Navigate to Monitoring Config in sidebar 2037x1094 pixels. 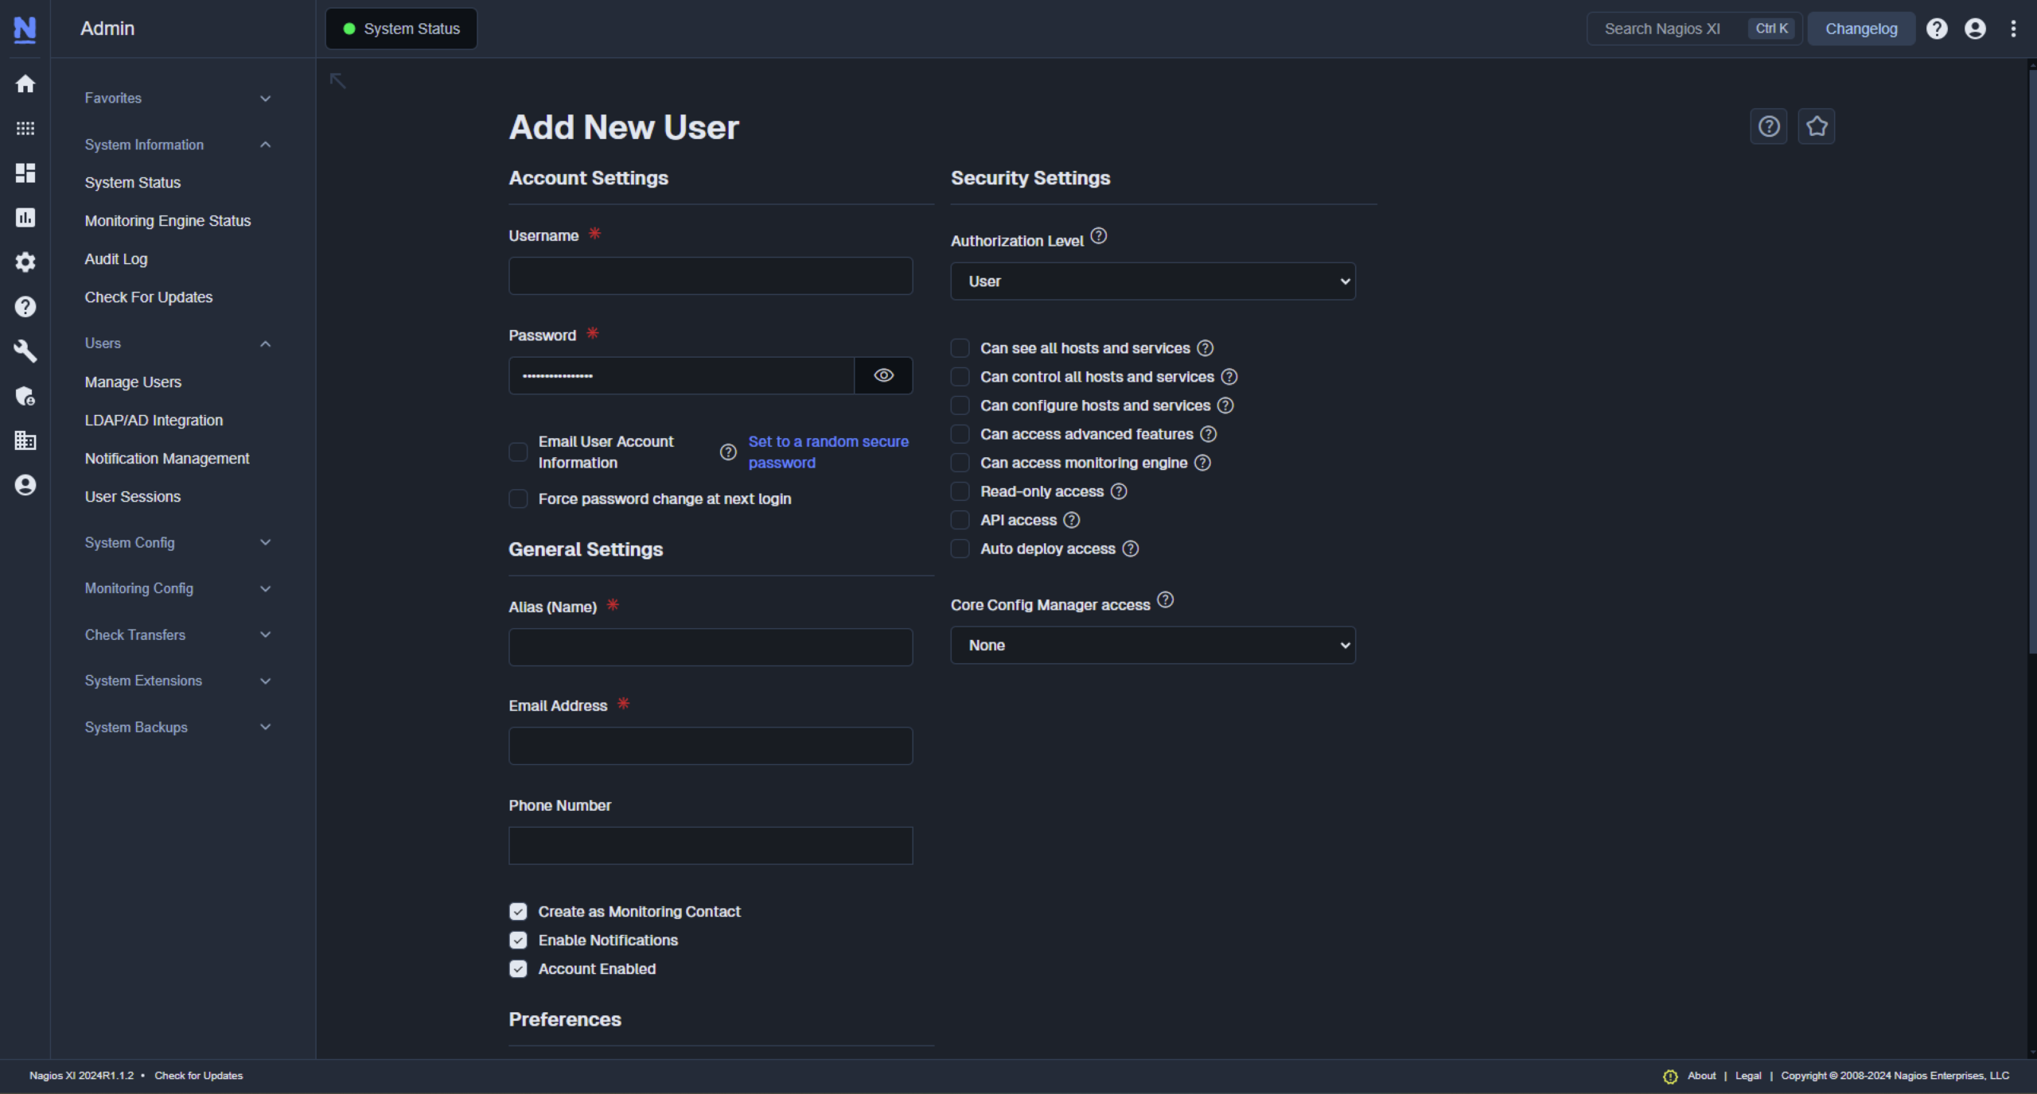click(138, 588)
